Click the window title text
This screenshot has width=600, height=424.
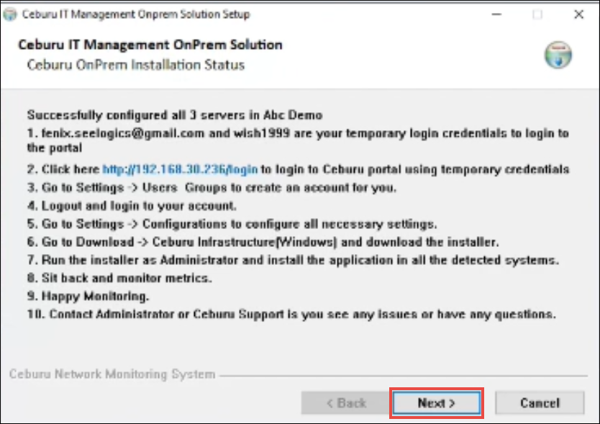click(136, 14)
